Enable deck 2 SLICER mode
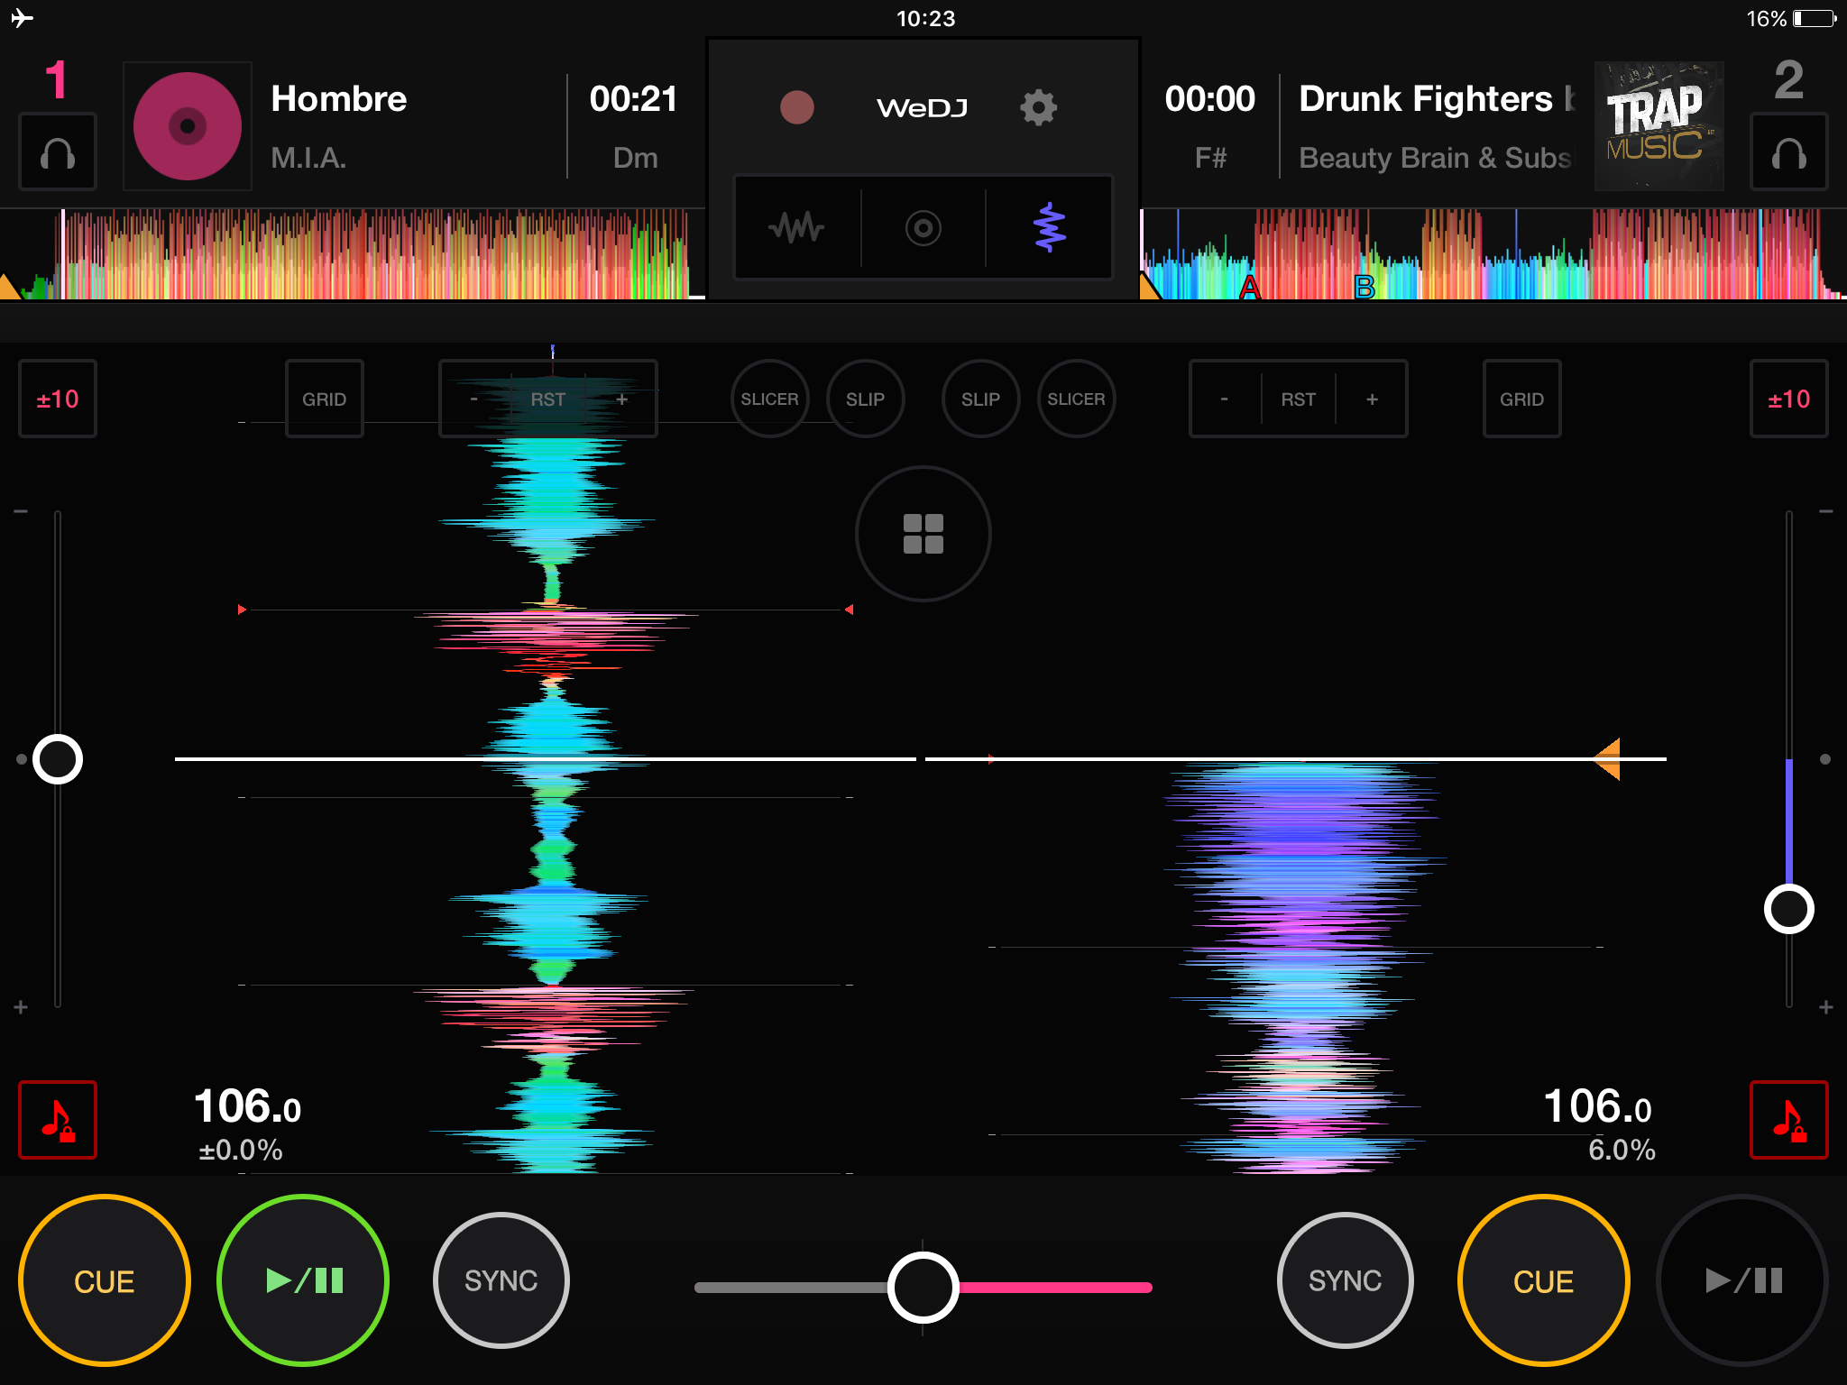Viewport: 1847px width, 1385px height. pyautogui.click(x=1077, y=399)
